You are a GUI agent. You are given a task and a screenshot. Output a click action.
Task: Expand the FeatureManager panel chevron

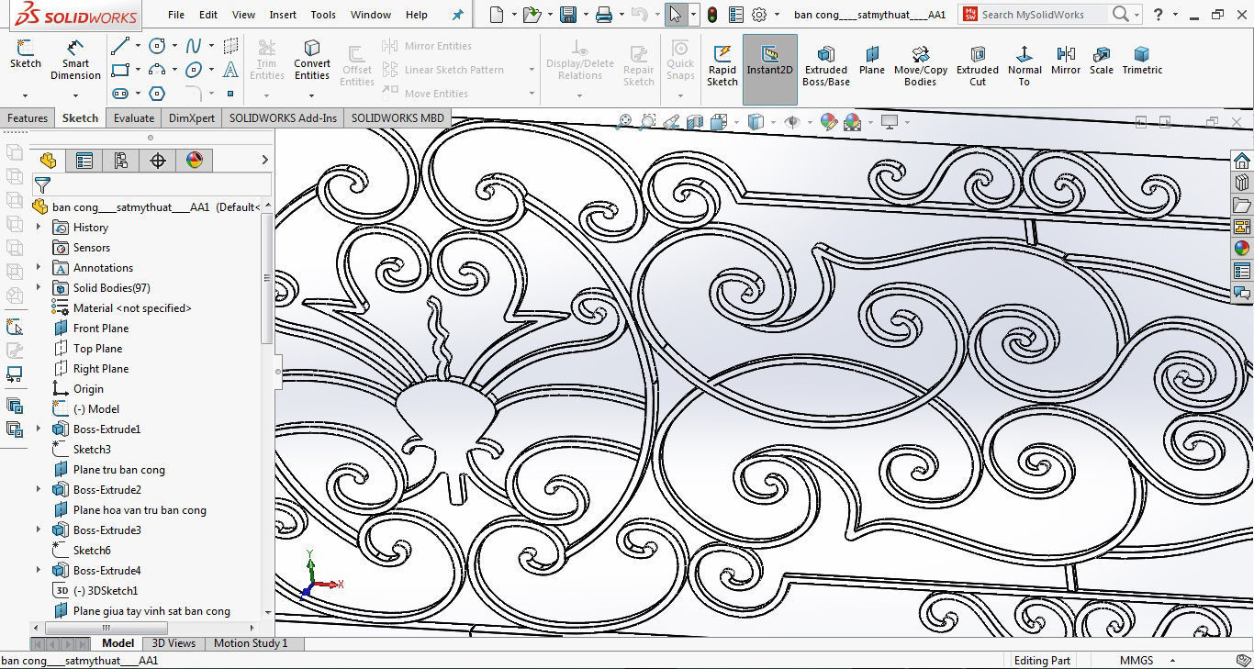click(x=265, y=161)
